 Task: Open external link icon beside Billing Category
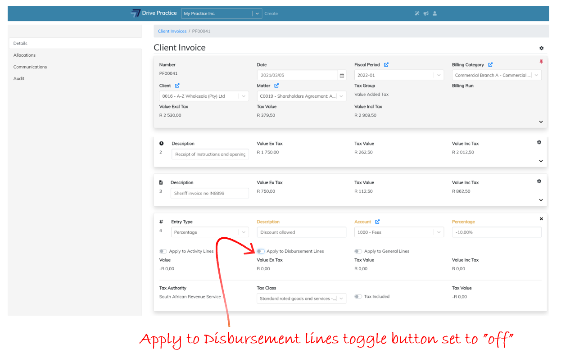pos(490,65)
